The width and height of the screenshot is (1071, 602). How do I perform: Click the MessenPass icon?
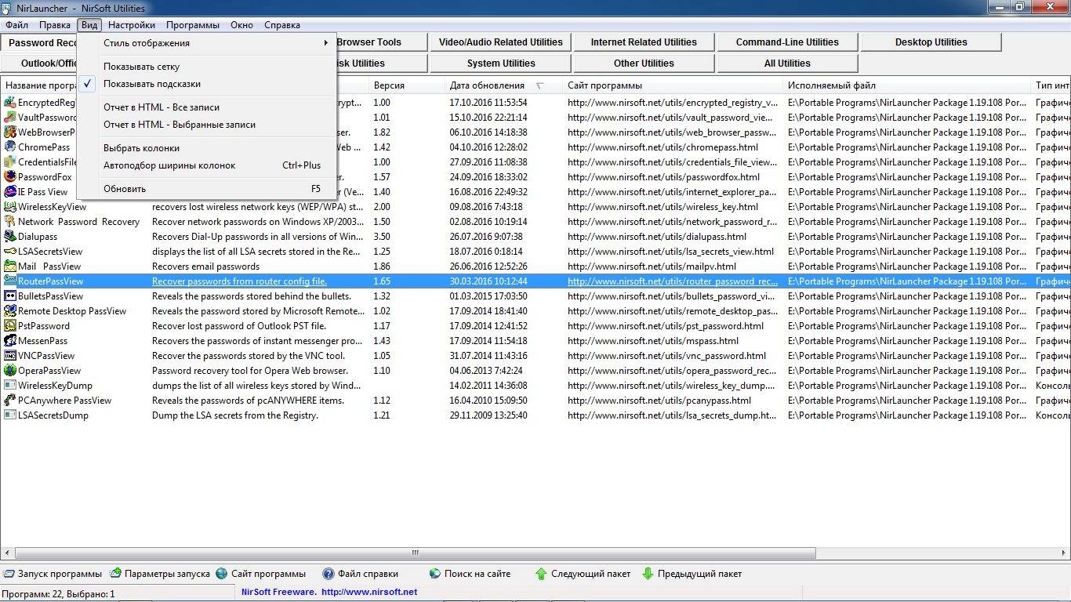[x=10, y=340]
